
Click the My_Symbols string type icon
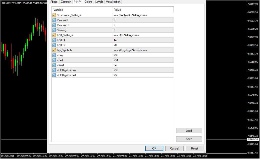click(54, 50)
